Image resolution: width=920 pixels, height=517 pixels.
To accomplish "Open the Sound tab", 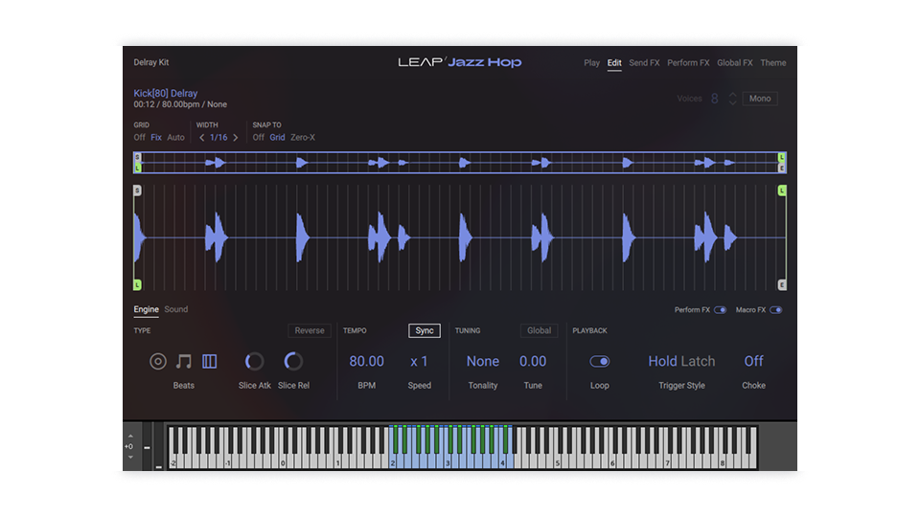I will coord(176,309).
